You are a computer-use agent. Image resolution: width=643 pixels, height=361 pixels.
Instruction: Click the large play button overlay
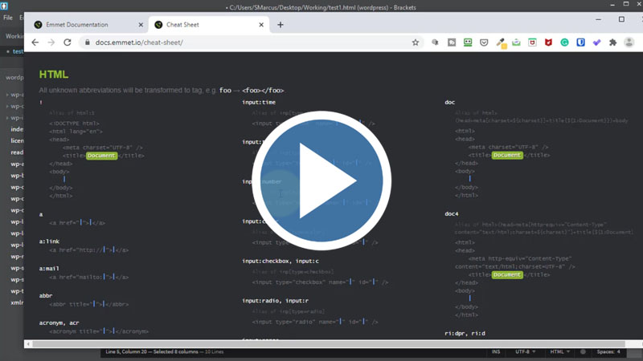click(321, 180)
